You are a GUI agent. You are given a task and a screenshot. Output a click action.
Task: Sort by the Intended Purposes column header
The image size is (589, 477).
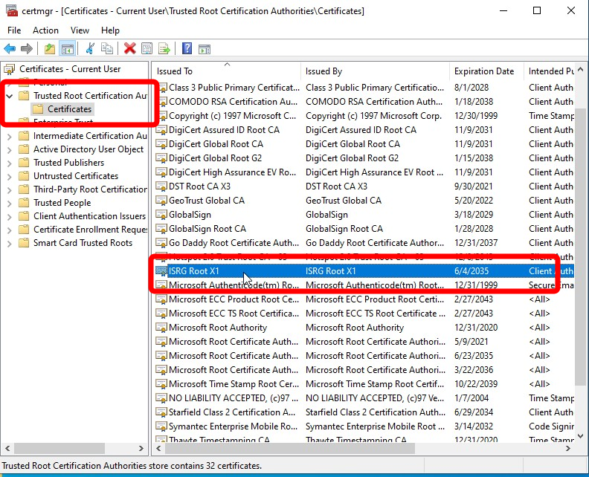click(x=549, y=71)
